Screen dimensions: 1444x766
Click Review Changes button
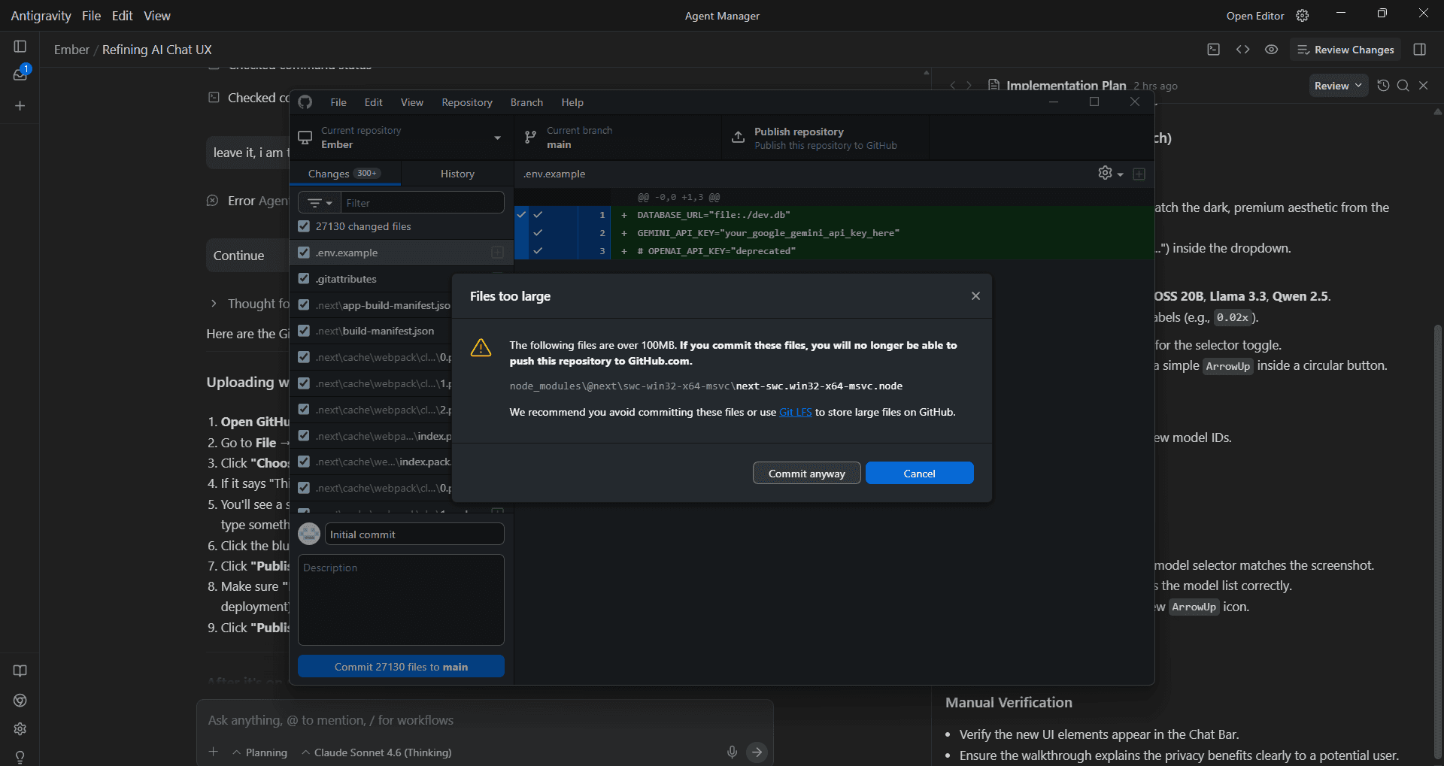[1345, 50]
